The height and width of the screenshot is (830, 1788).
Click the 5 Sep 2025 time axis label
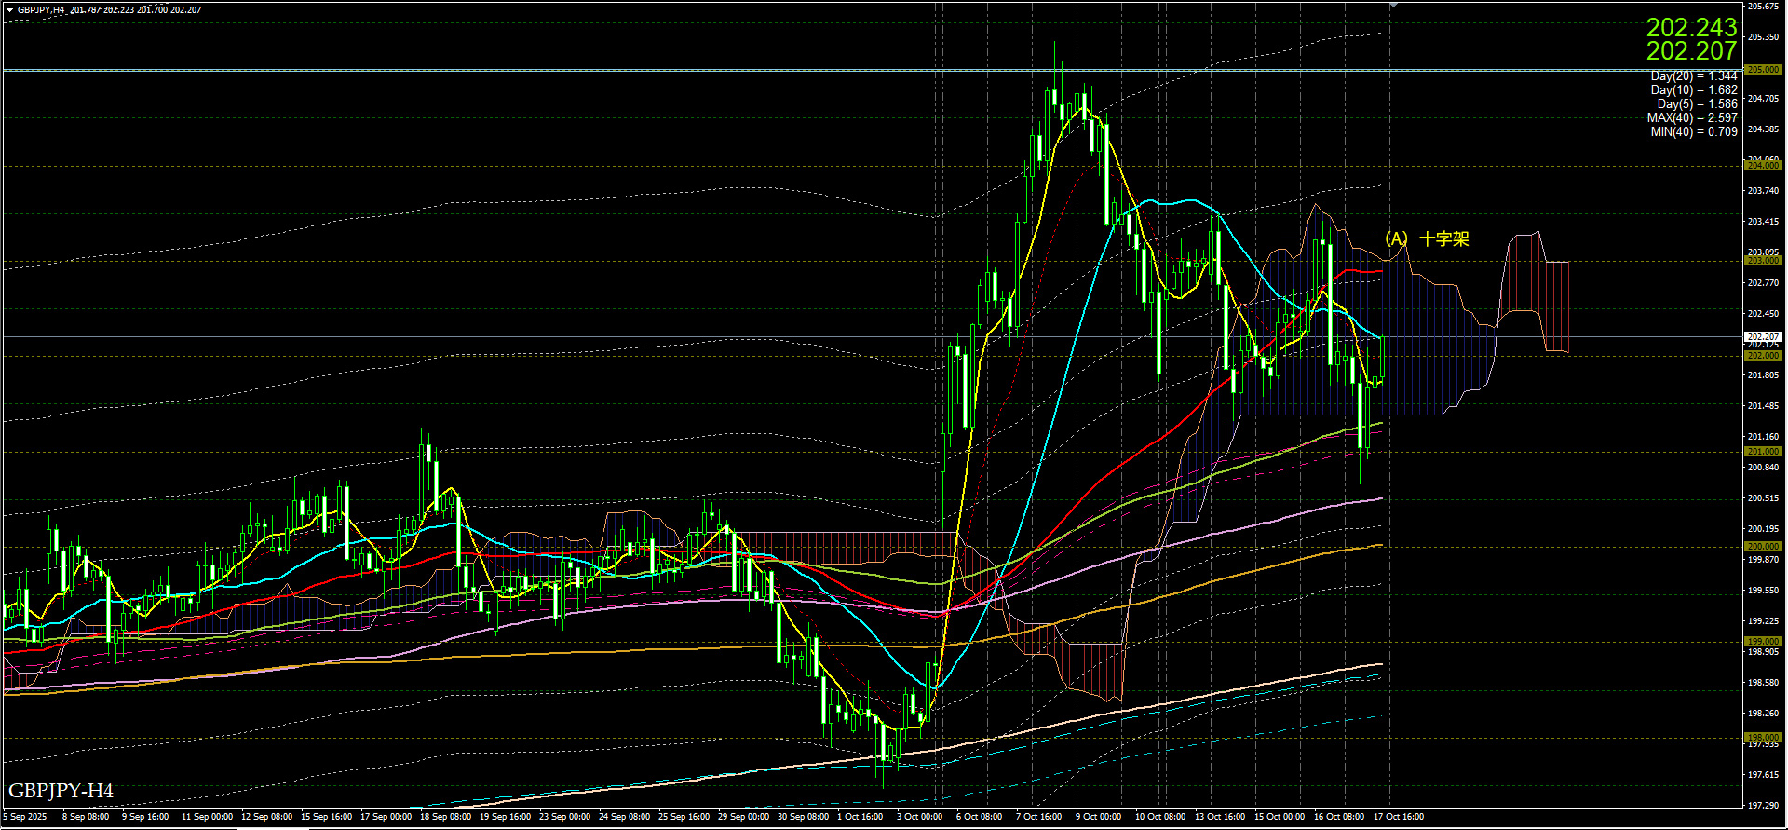tap(25, 817)
